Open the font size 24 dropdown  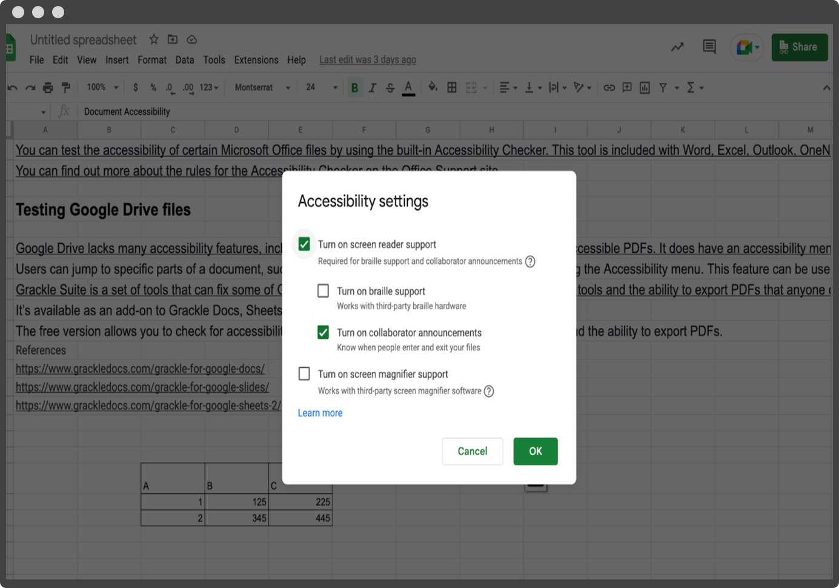[x=321, y=87]
